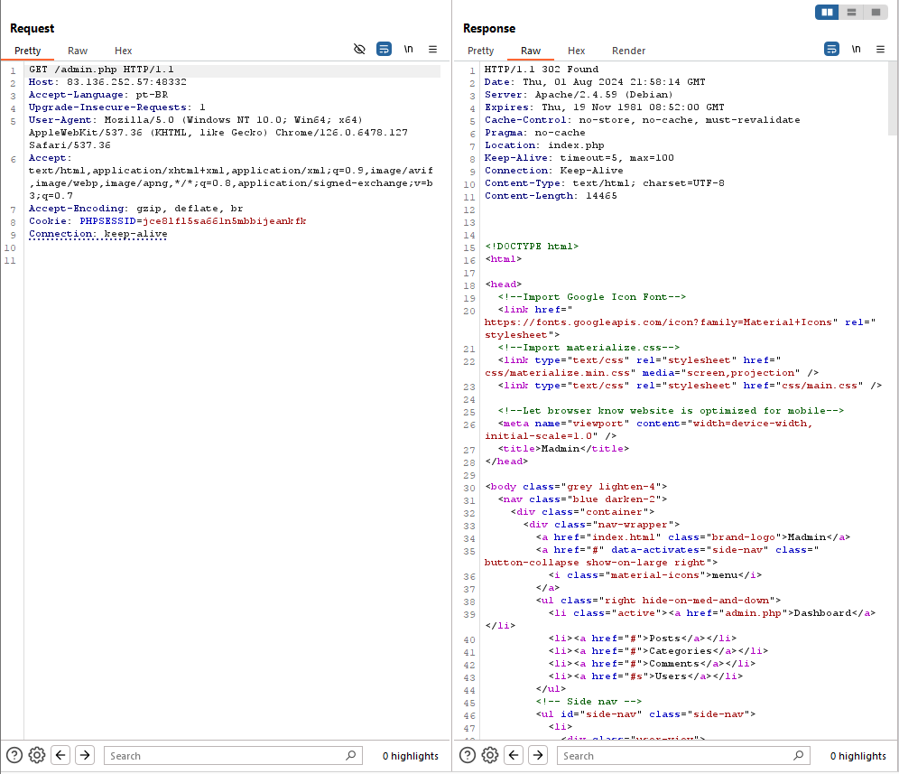The width and height of the screenshot is (899, 774).
Task: Click the Users list item markup
Action: coord(645,676)
